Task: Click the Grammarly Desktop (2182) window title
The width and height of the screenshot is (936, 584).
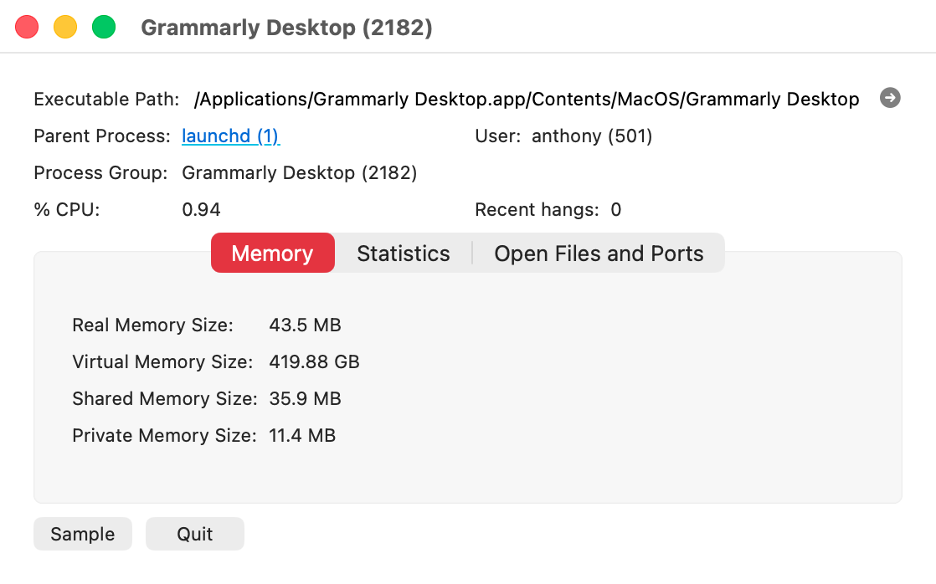Action: point(287,27)
